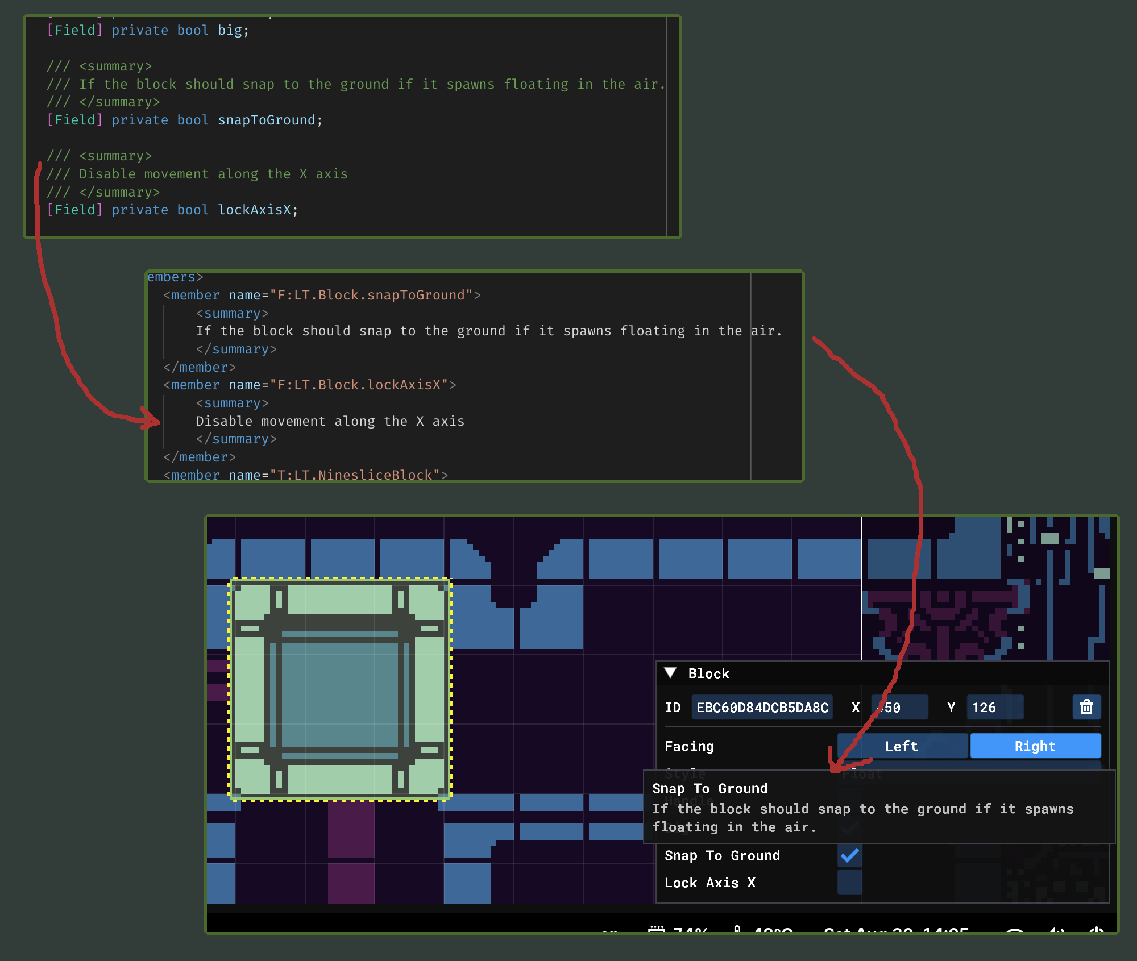Click the memory chip icon beside 74%

click(657, 930)
